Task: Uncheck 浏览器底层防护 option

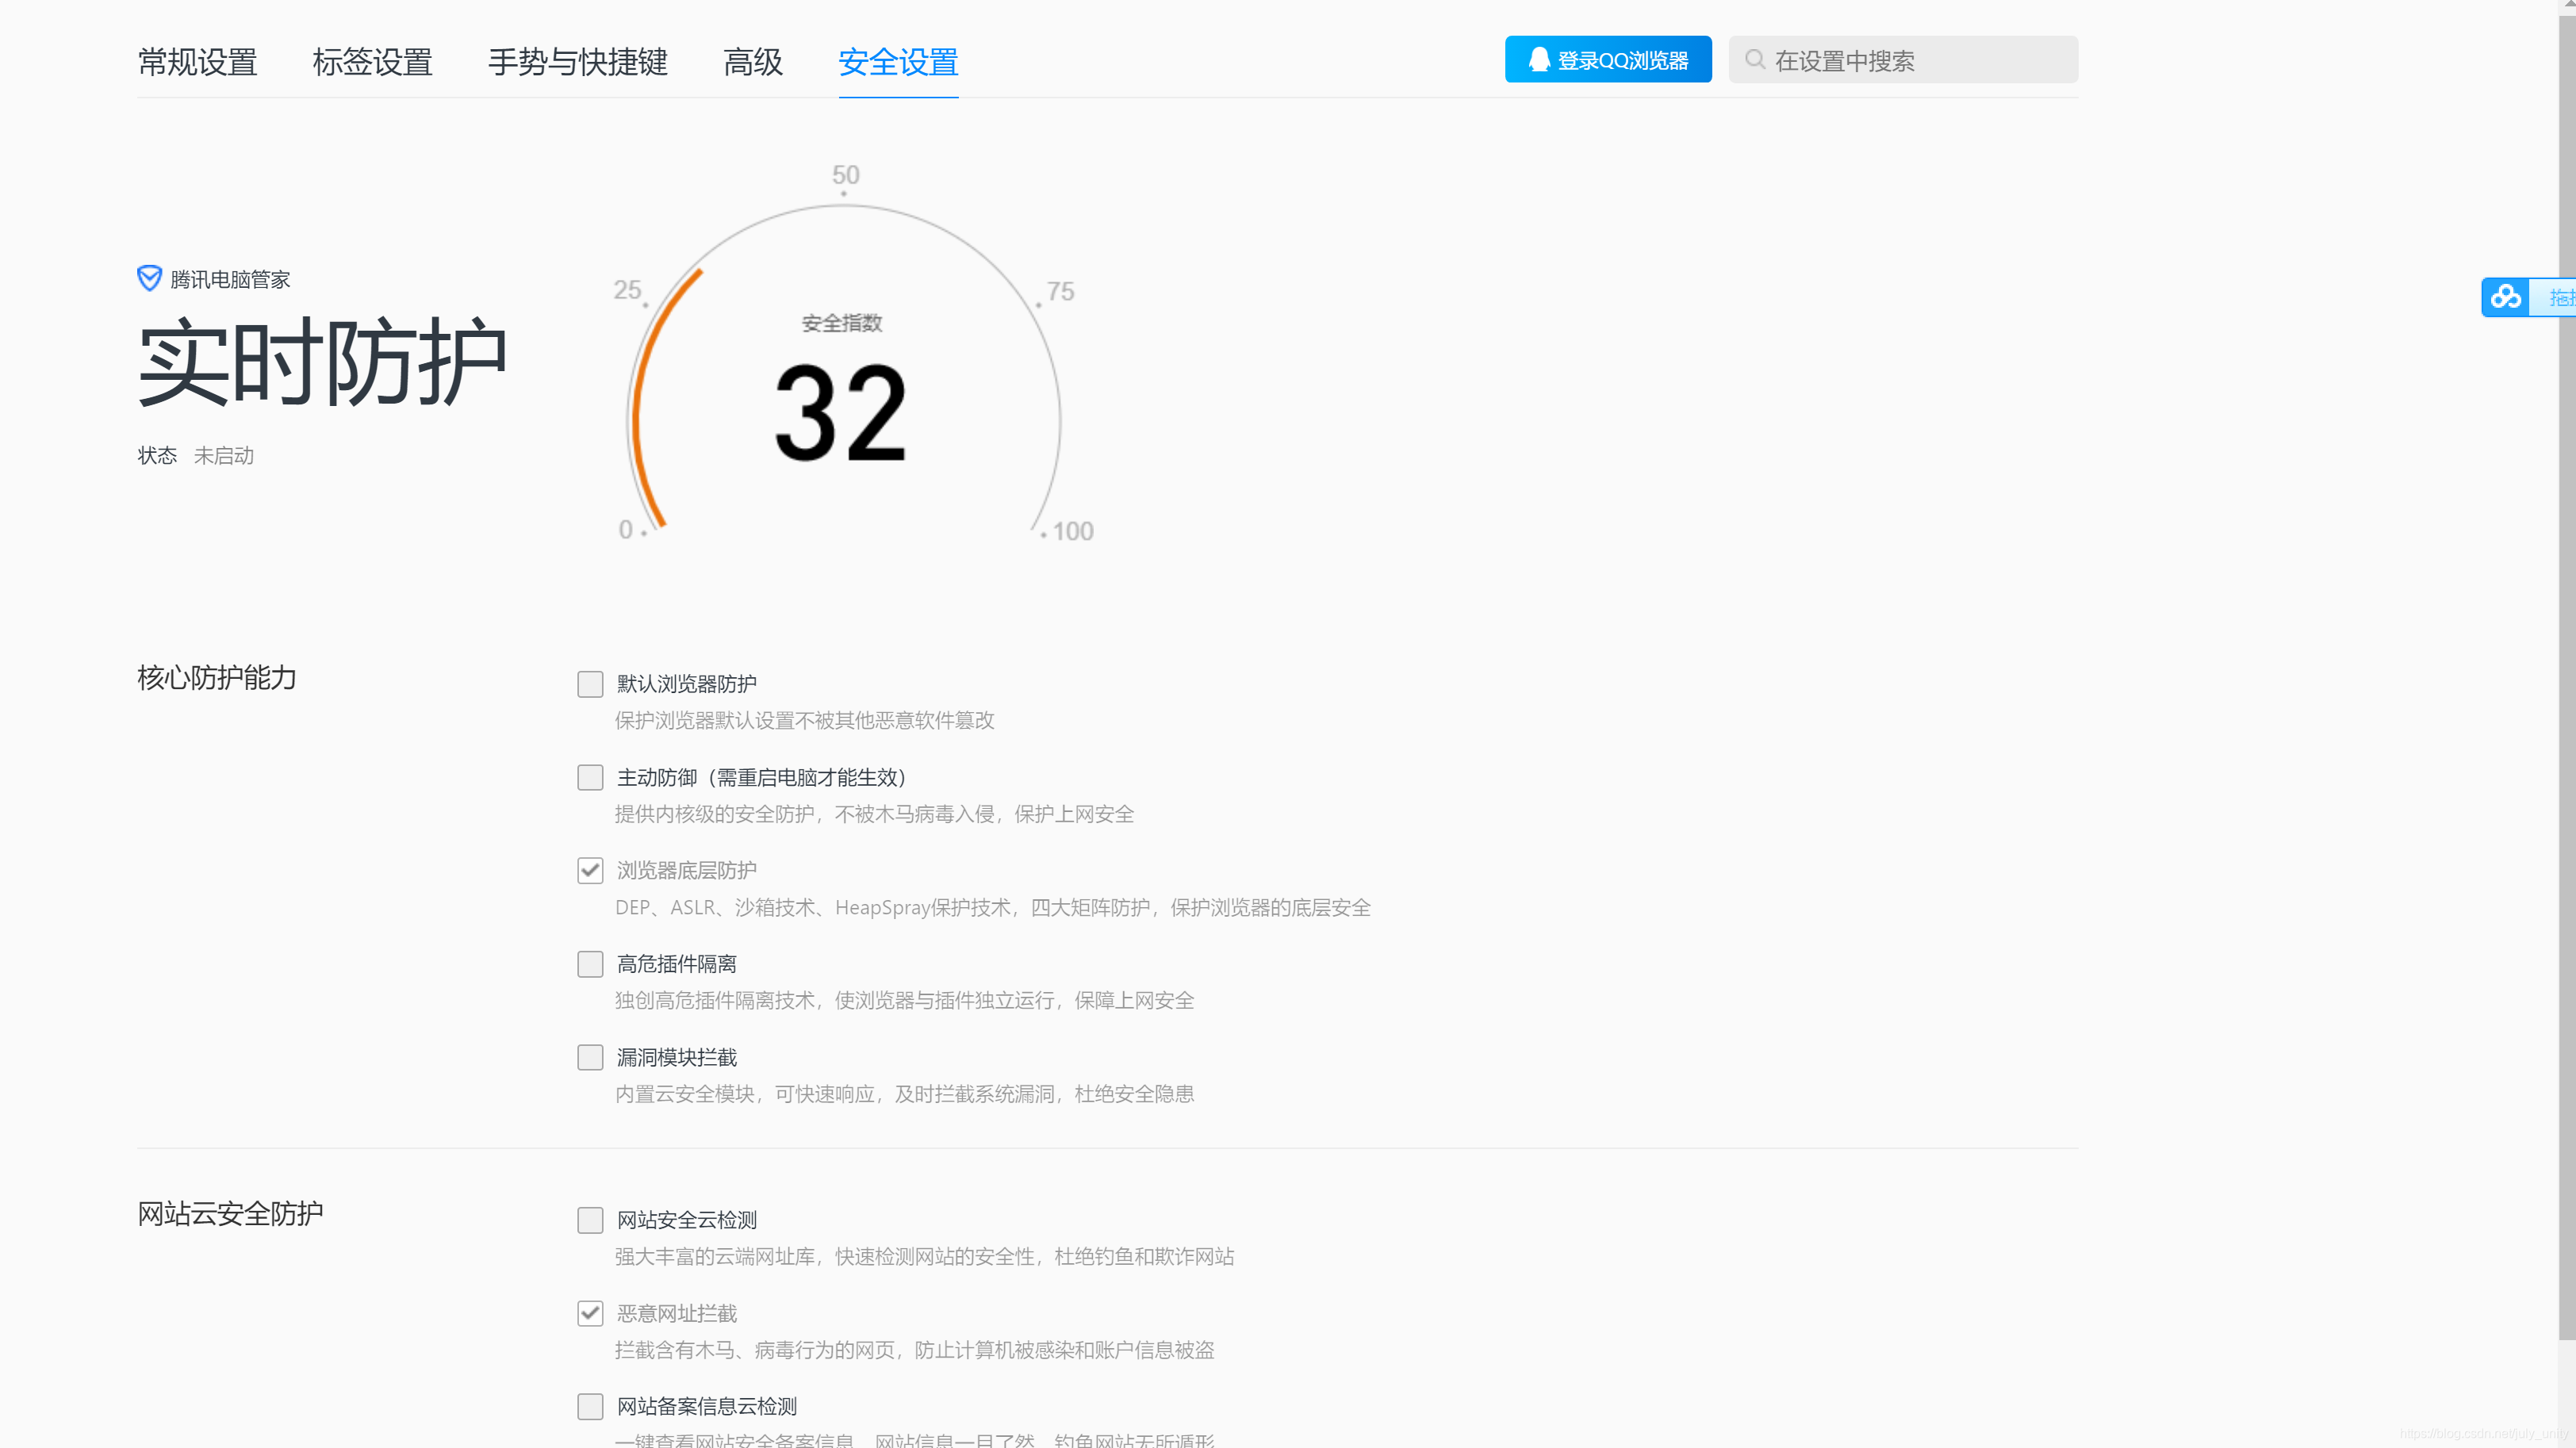Action: click(x=590, y=870)
